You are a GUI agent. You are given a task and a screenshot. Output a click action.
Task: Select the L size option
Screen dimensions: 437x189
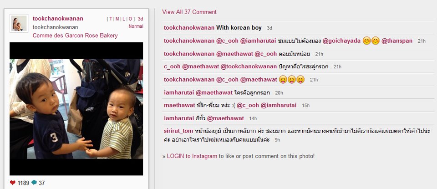click(124, 19)
